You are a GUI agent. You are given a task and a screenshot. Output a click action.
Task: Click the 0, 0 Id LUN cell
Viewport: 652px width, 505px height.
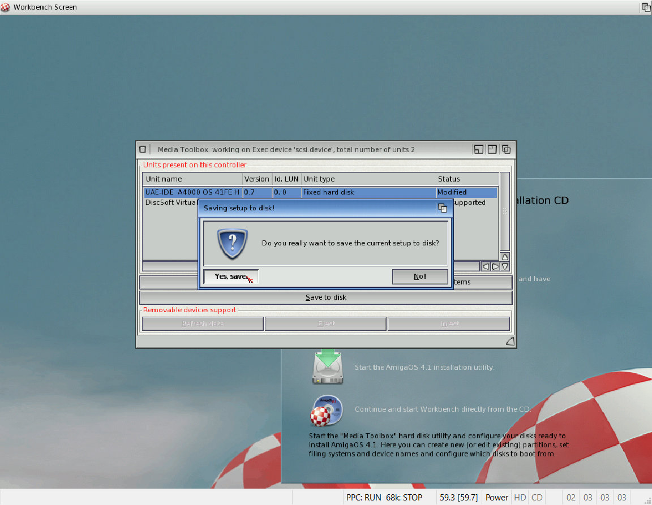[286, 192]
